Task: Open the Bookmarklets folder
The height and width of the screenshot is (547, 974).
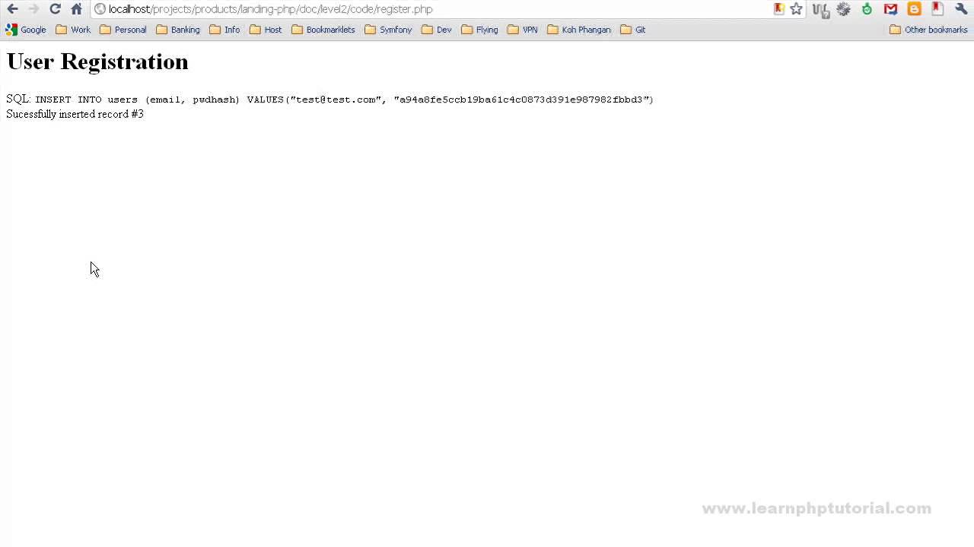Action: [x=323, y=30]
